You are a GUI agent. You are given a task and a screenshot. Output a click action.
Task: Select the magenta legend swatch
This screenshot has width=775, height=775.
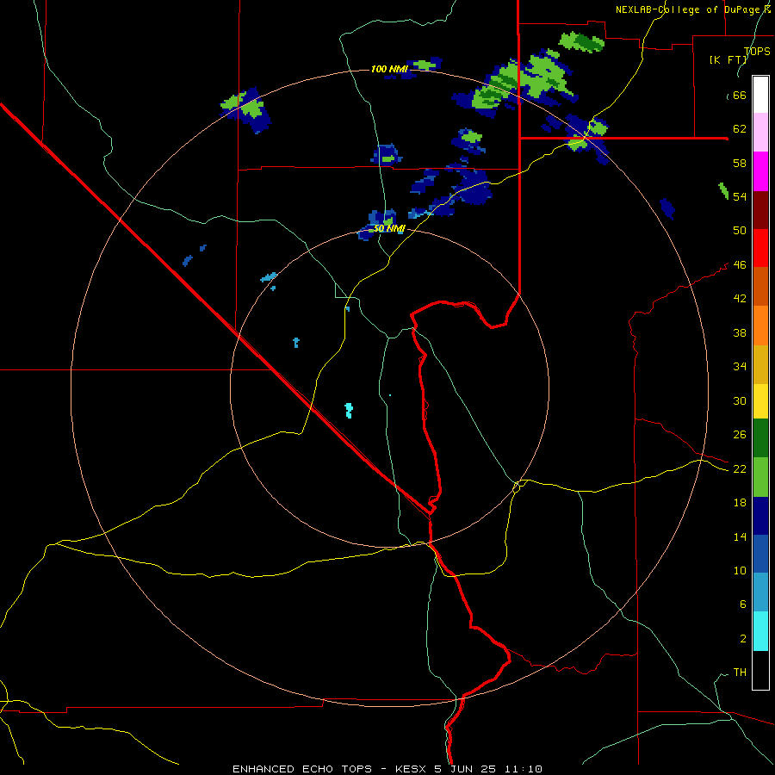point(760,171)
